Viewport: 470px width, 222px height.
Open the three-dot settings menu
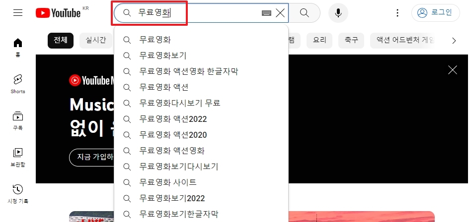(397, 13)
